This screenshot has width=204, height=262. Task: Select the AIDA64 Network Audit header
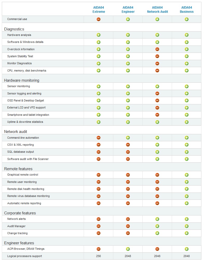(157, 10)
